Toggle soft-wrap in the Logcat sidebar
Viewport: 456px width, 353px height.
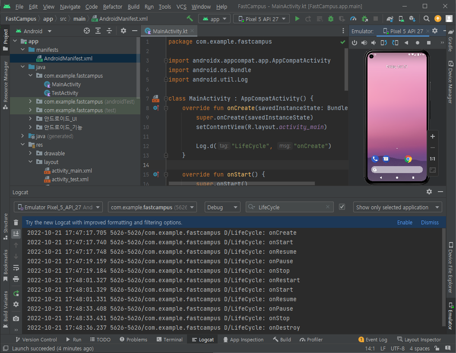pos(16,268)
